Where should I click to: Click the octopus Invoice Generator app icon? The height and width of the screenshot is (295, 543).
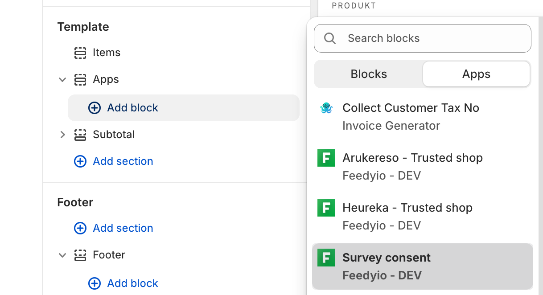(x=326, y=108)
